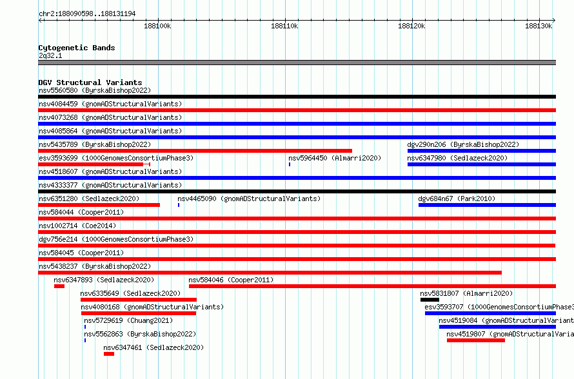Select the red nsv6335649 variant bar
Viewport: 574px width, 379px height.
[139, 300]
